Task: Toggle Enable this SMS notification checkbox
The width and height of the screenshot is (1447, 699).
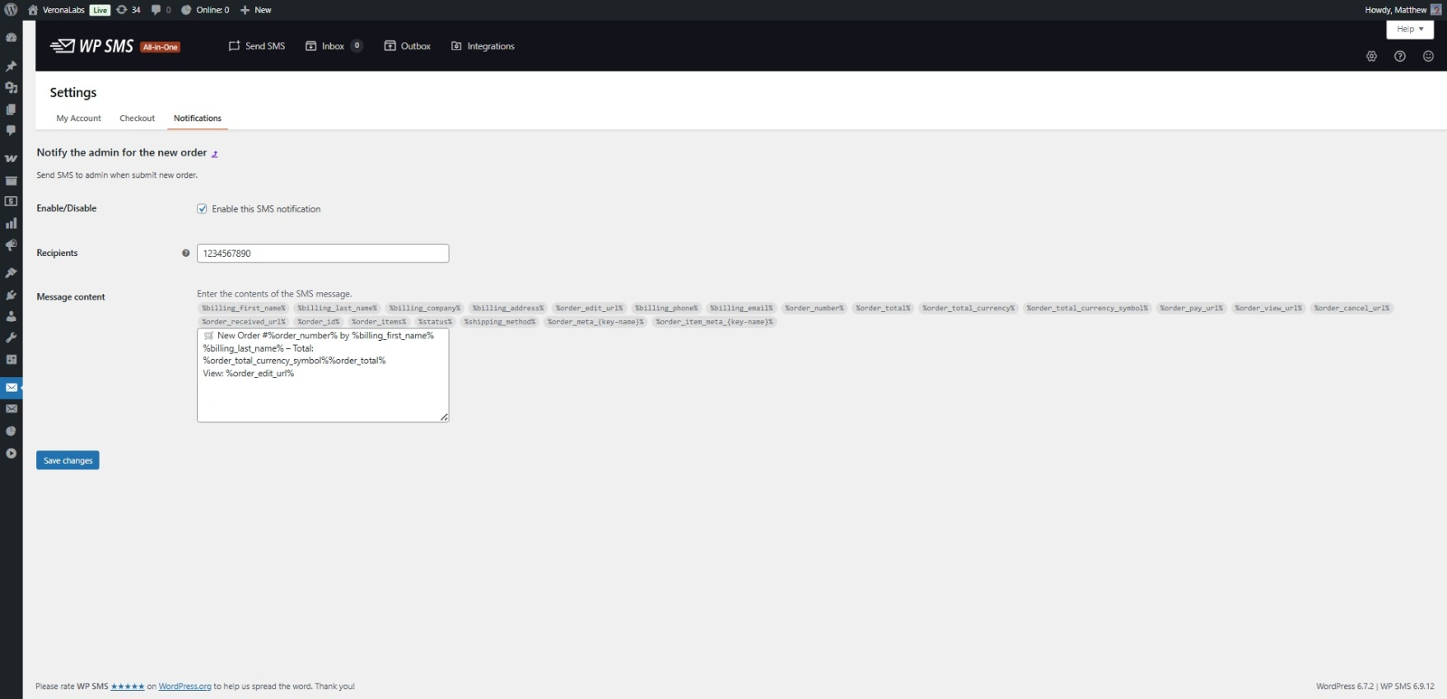Action: [202, 209]
